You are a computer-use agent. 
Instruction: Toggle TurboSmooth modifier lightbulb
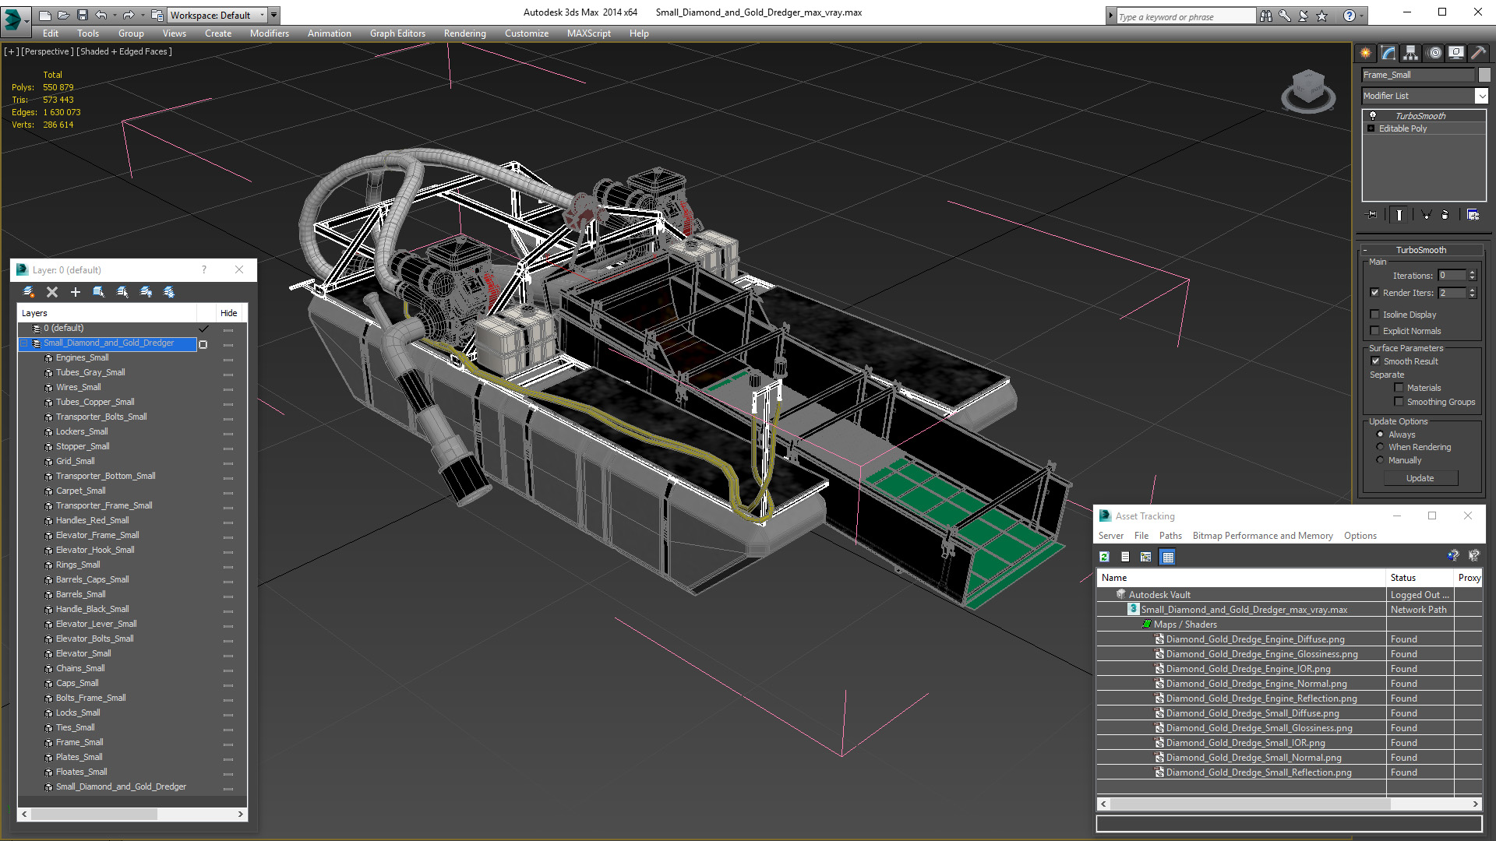pos(1373,115)
